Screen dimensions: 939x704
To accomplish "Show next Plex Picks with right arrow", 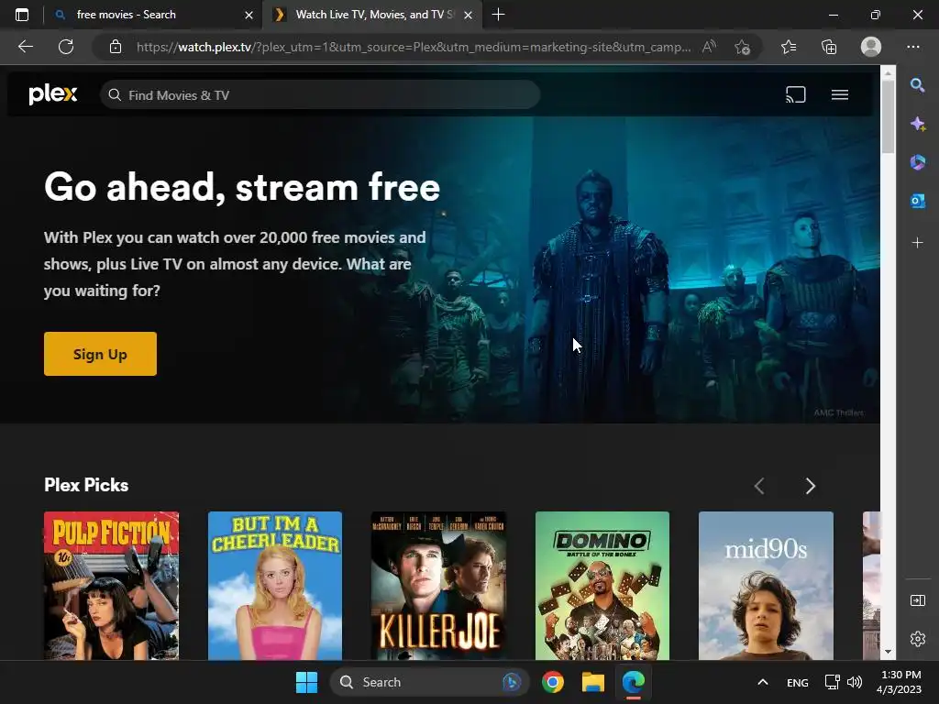I will [811, 486].
